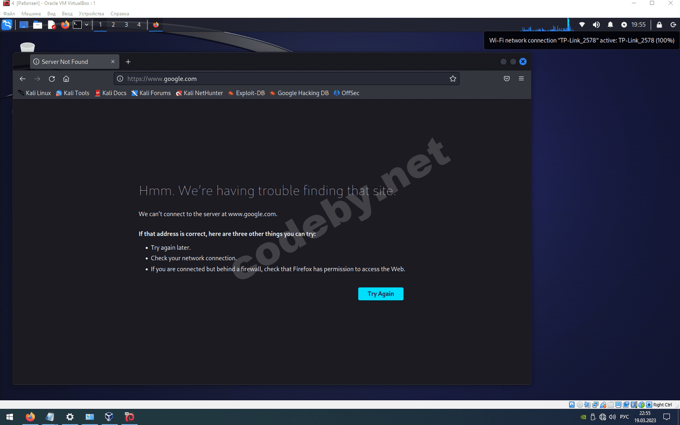Open the VirtualBox Машина menu
The height and width of the screenshot is (425, 680).
click(x=31, y=14)
